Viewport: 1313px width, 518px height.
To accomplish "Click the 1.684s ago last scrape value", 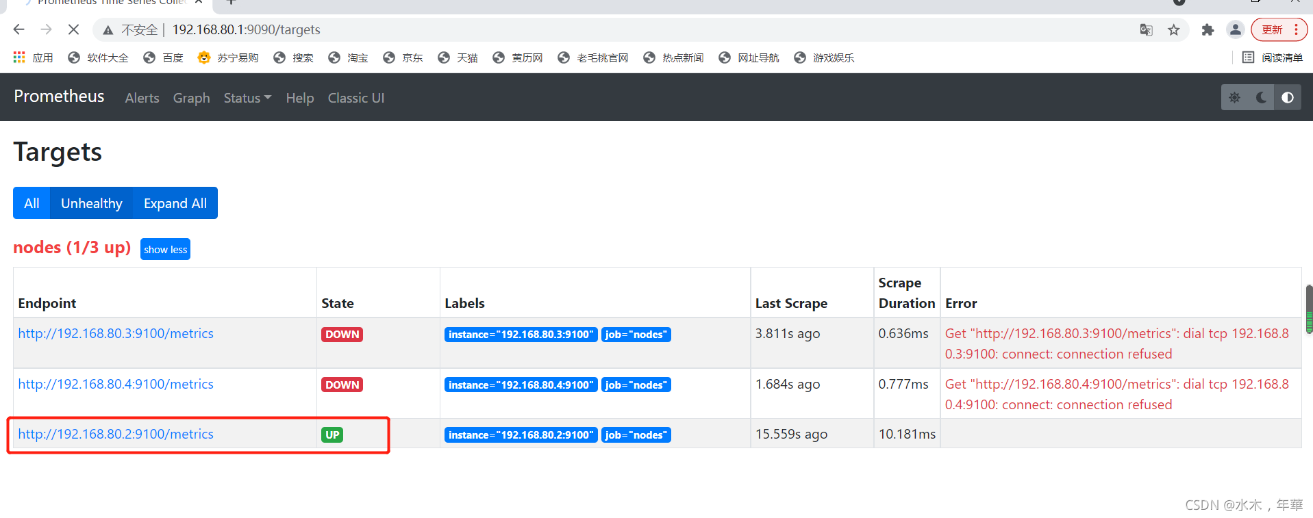I will point(788,384).
